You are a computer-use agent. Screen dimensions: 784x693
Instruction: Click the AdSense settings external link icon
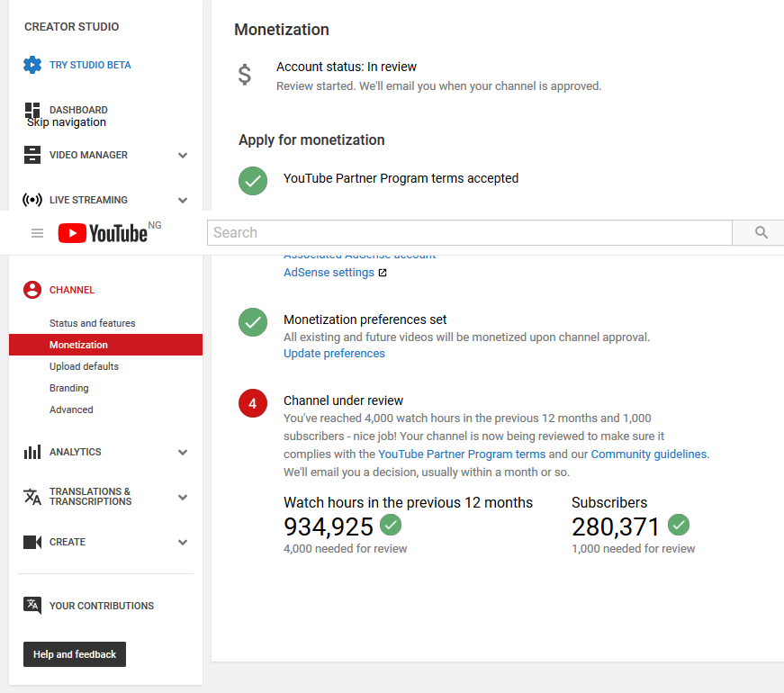tap(383, 273)
